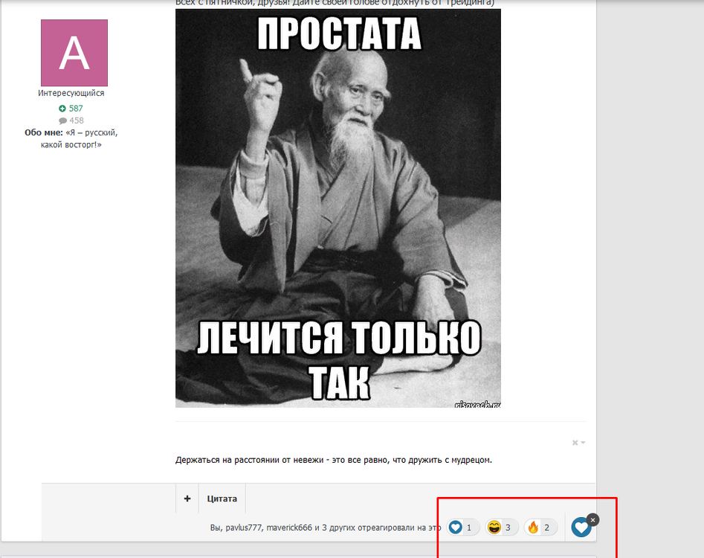Show the '3 других' reactors list
Screen dimensions: 704x558
click(339, 527)
